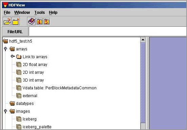Open the Help book toolbar icon
Image resolution: width=187 pixels, height=130 pixels.
tap(32, 21)
